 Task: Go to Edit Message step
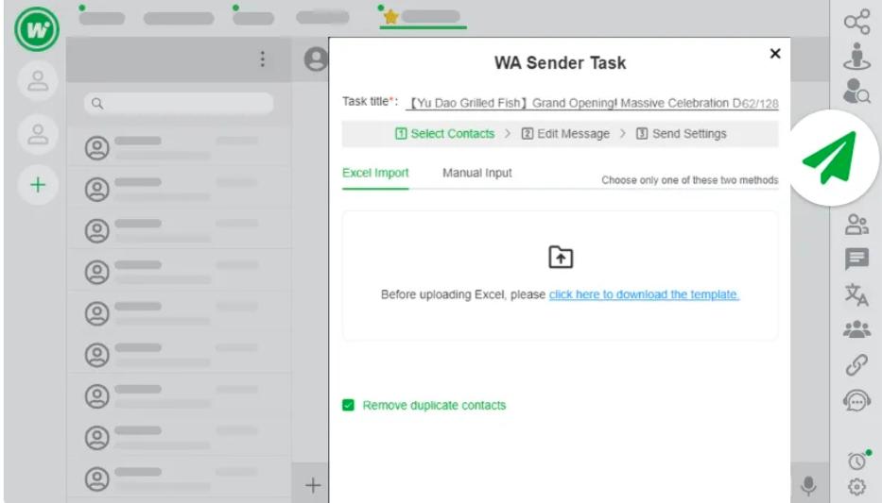tap(565, 134)
